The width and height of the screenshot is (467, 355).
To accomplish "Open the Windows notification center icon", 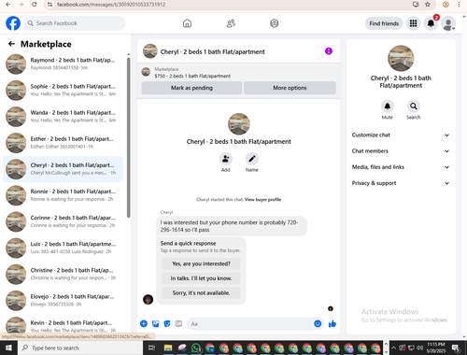I will pos(457,348).
